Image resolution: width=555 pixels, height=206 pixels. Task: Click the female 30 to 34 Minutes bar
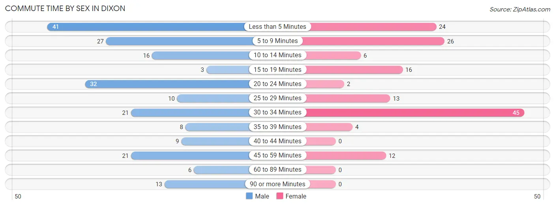click(414, 112)
